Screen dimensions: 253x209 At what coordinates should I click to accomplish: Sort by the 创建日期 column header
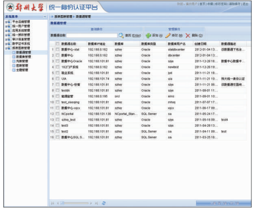point(201,44)
